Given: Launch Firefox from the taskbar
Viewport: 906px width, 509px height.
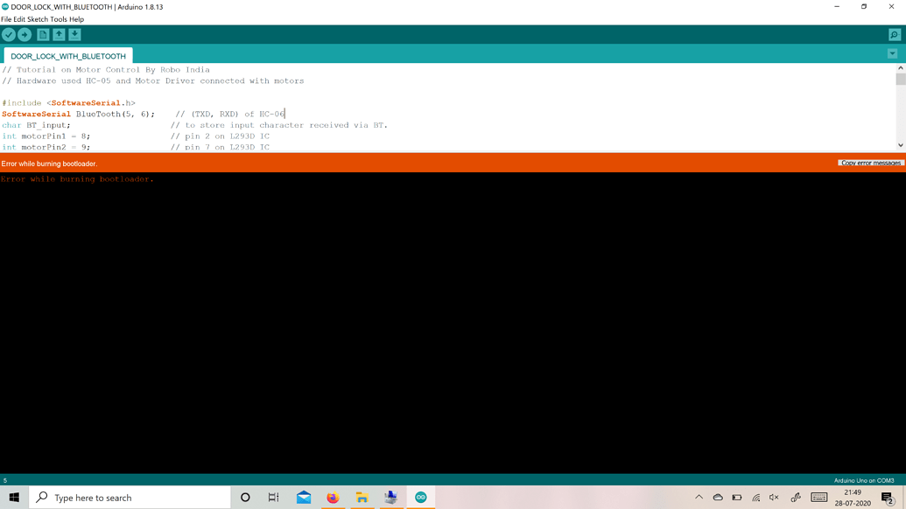Looking at the screenshot, I should [333, 497].
